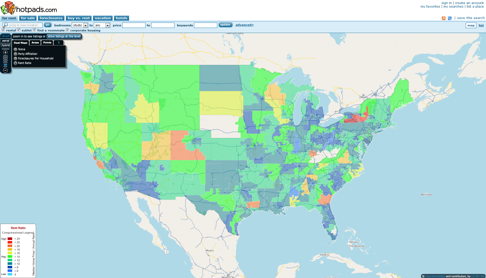Click show listings at this level button
Image resolution: width=486 pixels, height=278 pixels.
[64, 37]
